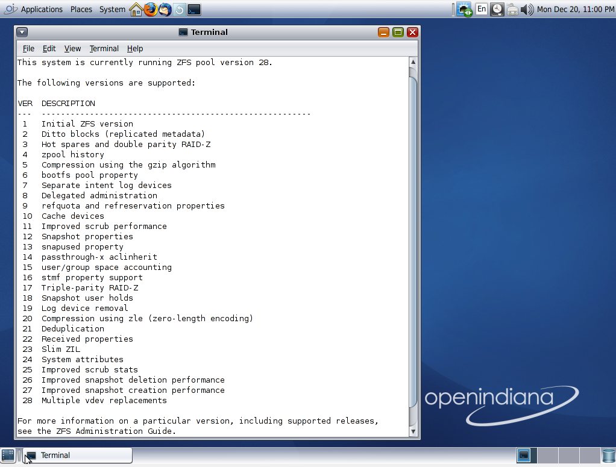The height and width of the screenshot is (467, 616).
Task: Open the volume speaker control
Action: pyautogui.click(x=527, y=10)
